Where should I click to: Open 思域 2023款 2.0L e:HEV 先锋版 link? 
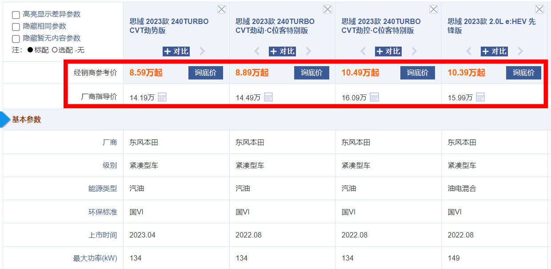(491, 26)
